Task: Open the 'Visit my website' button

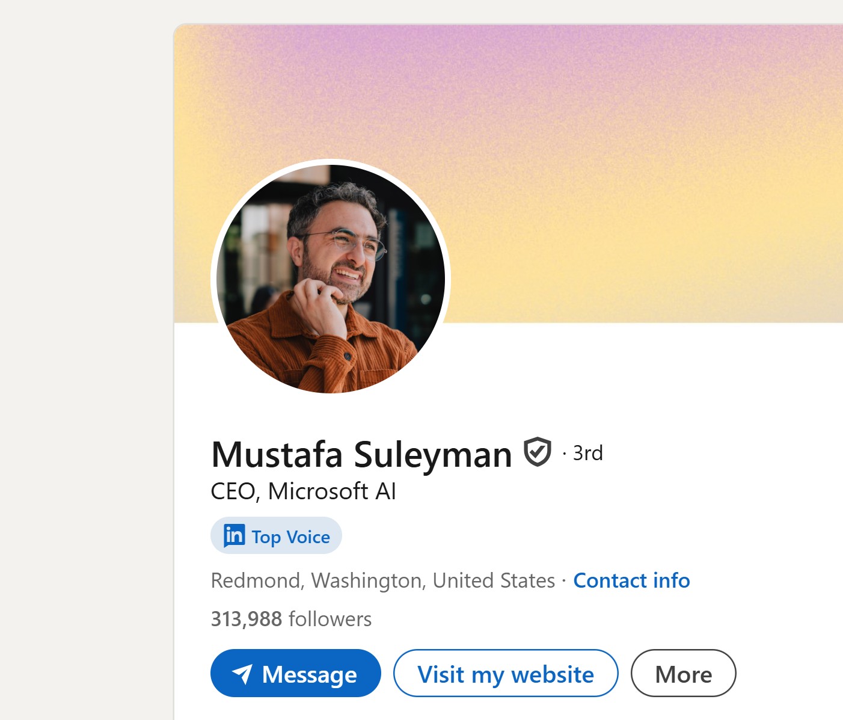Action: pyautogui.click(x=506, y=673)
